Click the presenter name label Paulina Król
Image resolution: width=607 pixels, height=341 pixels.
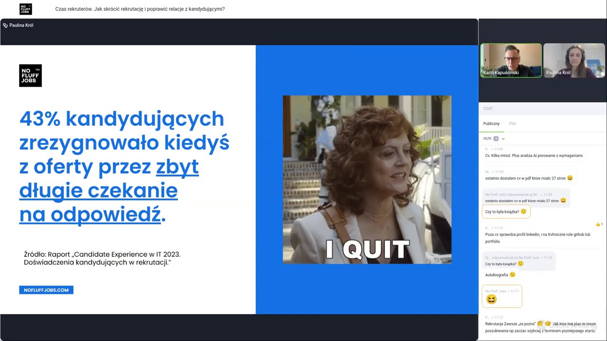point(21,26)
